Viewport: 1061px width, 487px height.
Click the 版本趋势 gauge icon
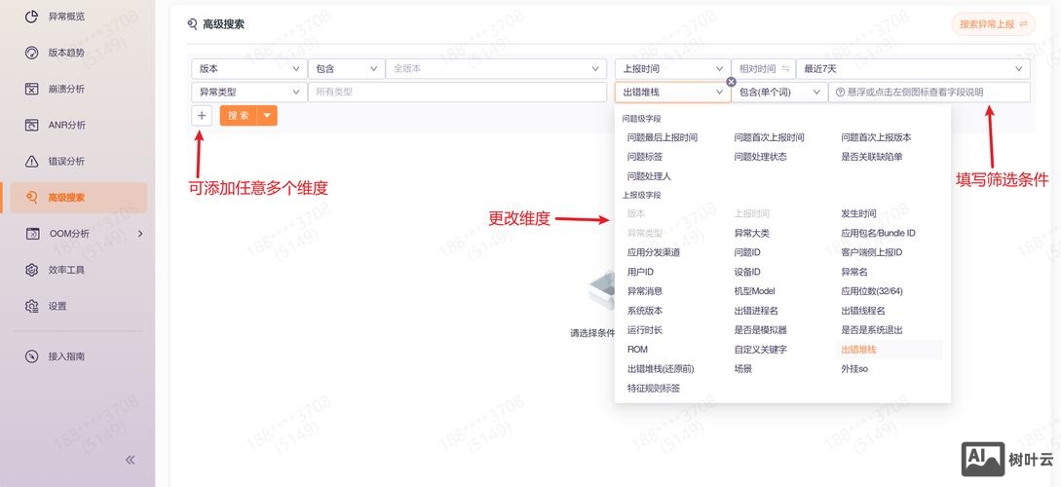tap(31, 53)
